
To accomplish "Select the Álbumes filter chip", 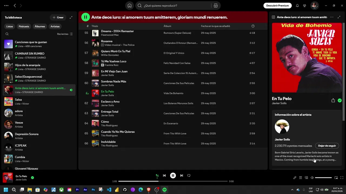I will tap(40, 26).
